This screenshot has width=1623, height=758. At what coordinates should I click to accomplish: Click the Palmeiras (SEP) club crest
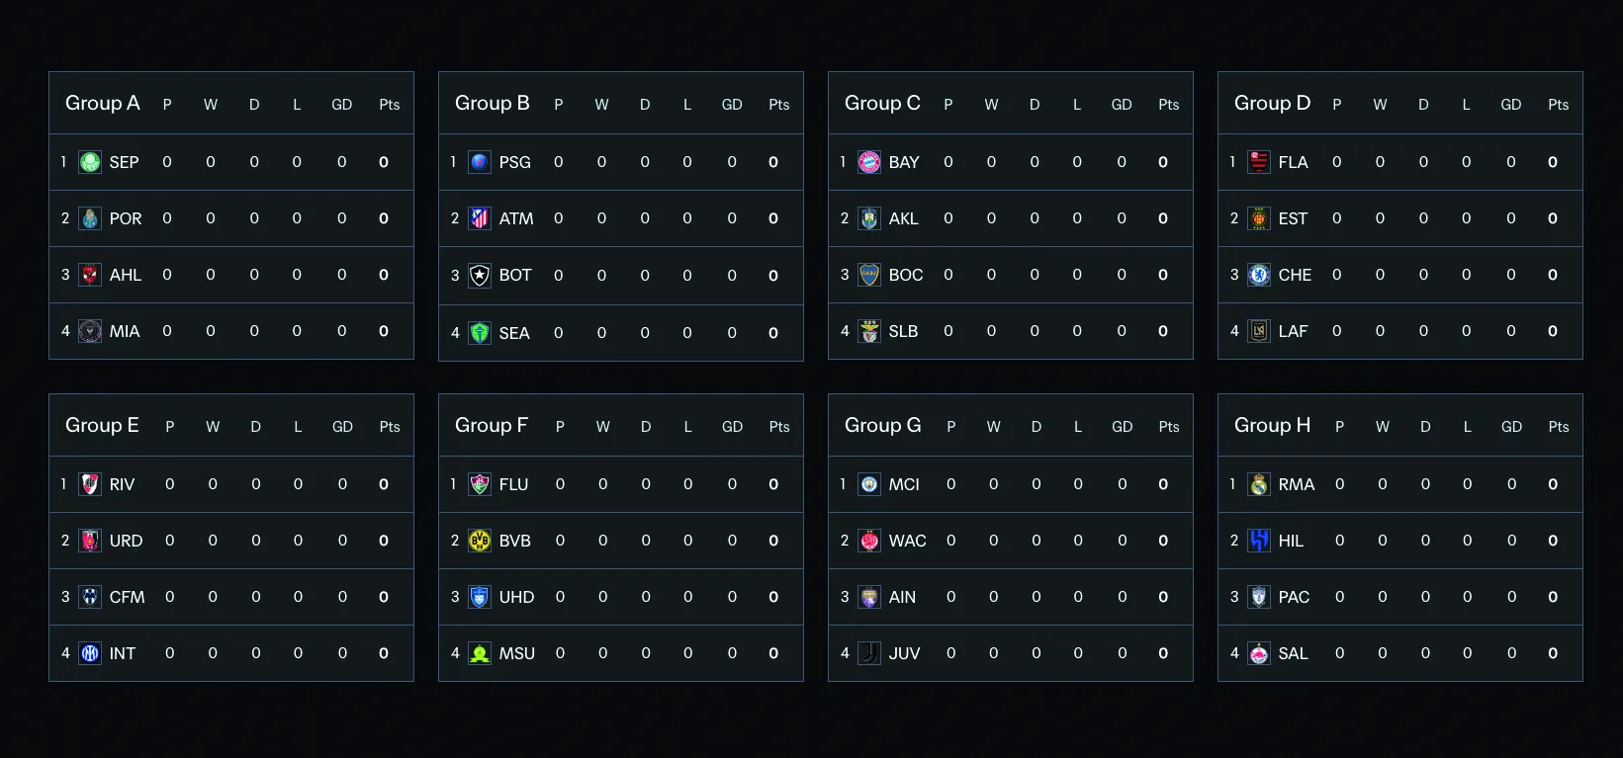(90, 162)
